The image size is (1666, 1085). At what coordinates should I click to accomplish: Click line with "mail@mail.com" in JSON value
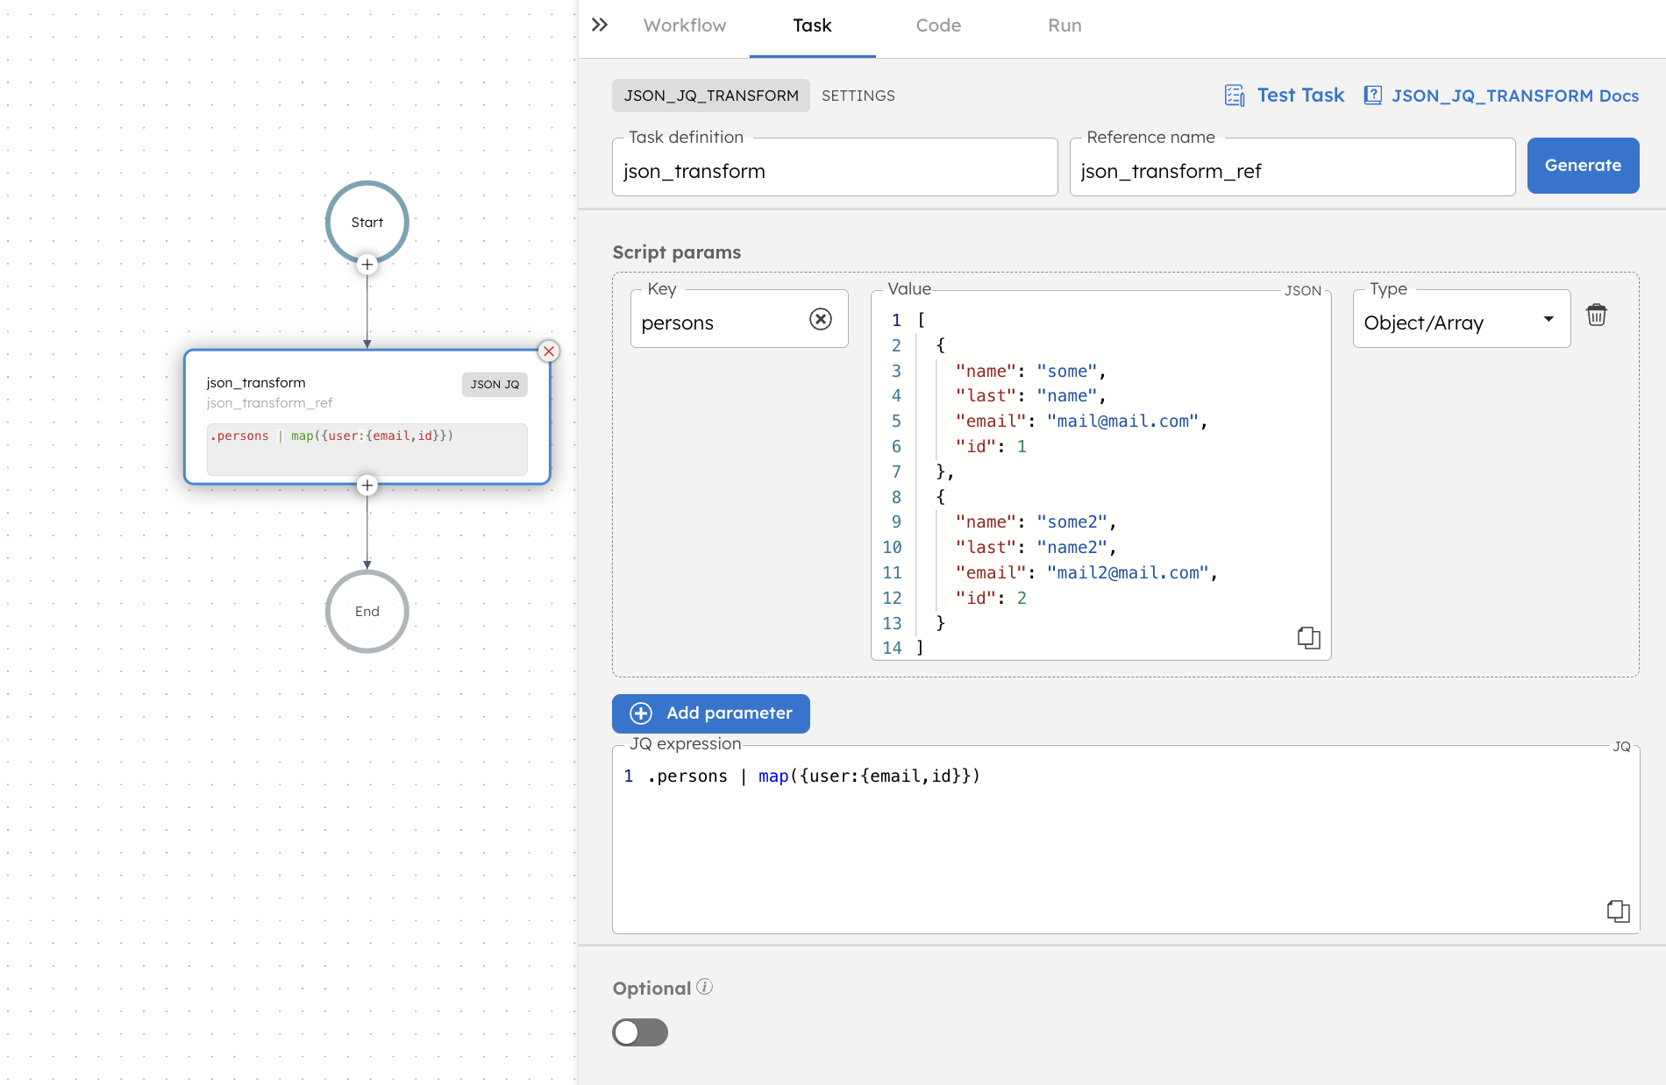pos(1082,421)
